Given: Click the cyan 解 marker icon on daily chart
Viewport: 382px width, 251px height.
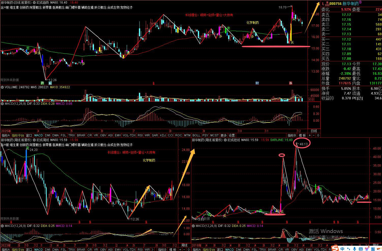Looking at the screenshot, I should 50,83.
